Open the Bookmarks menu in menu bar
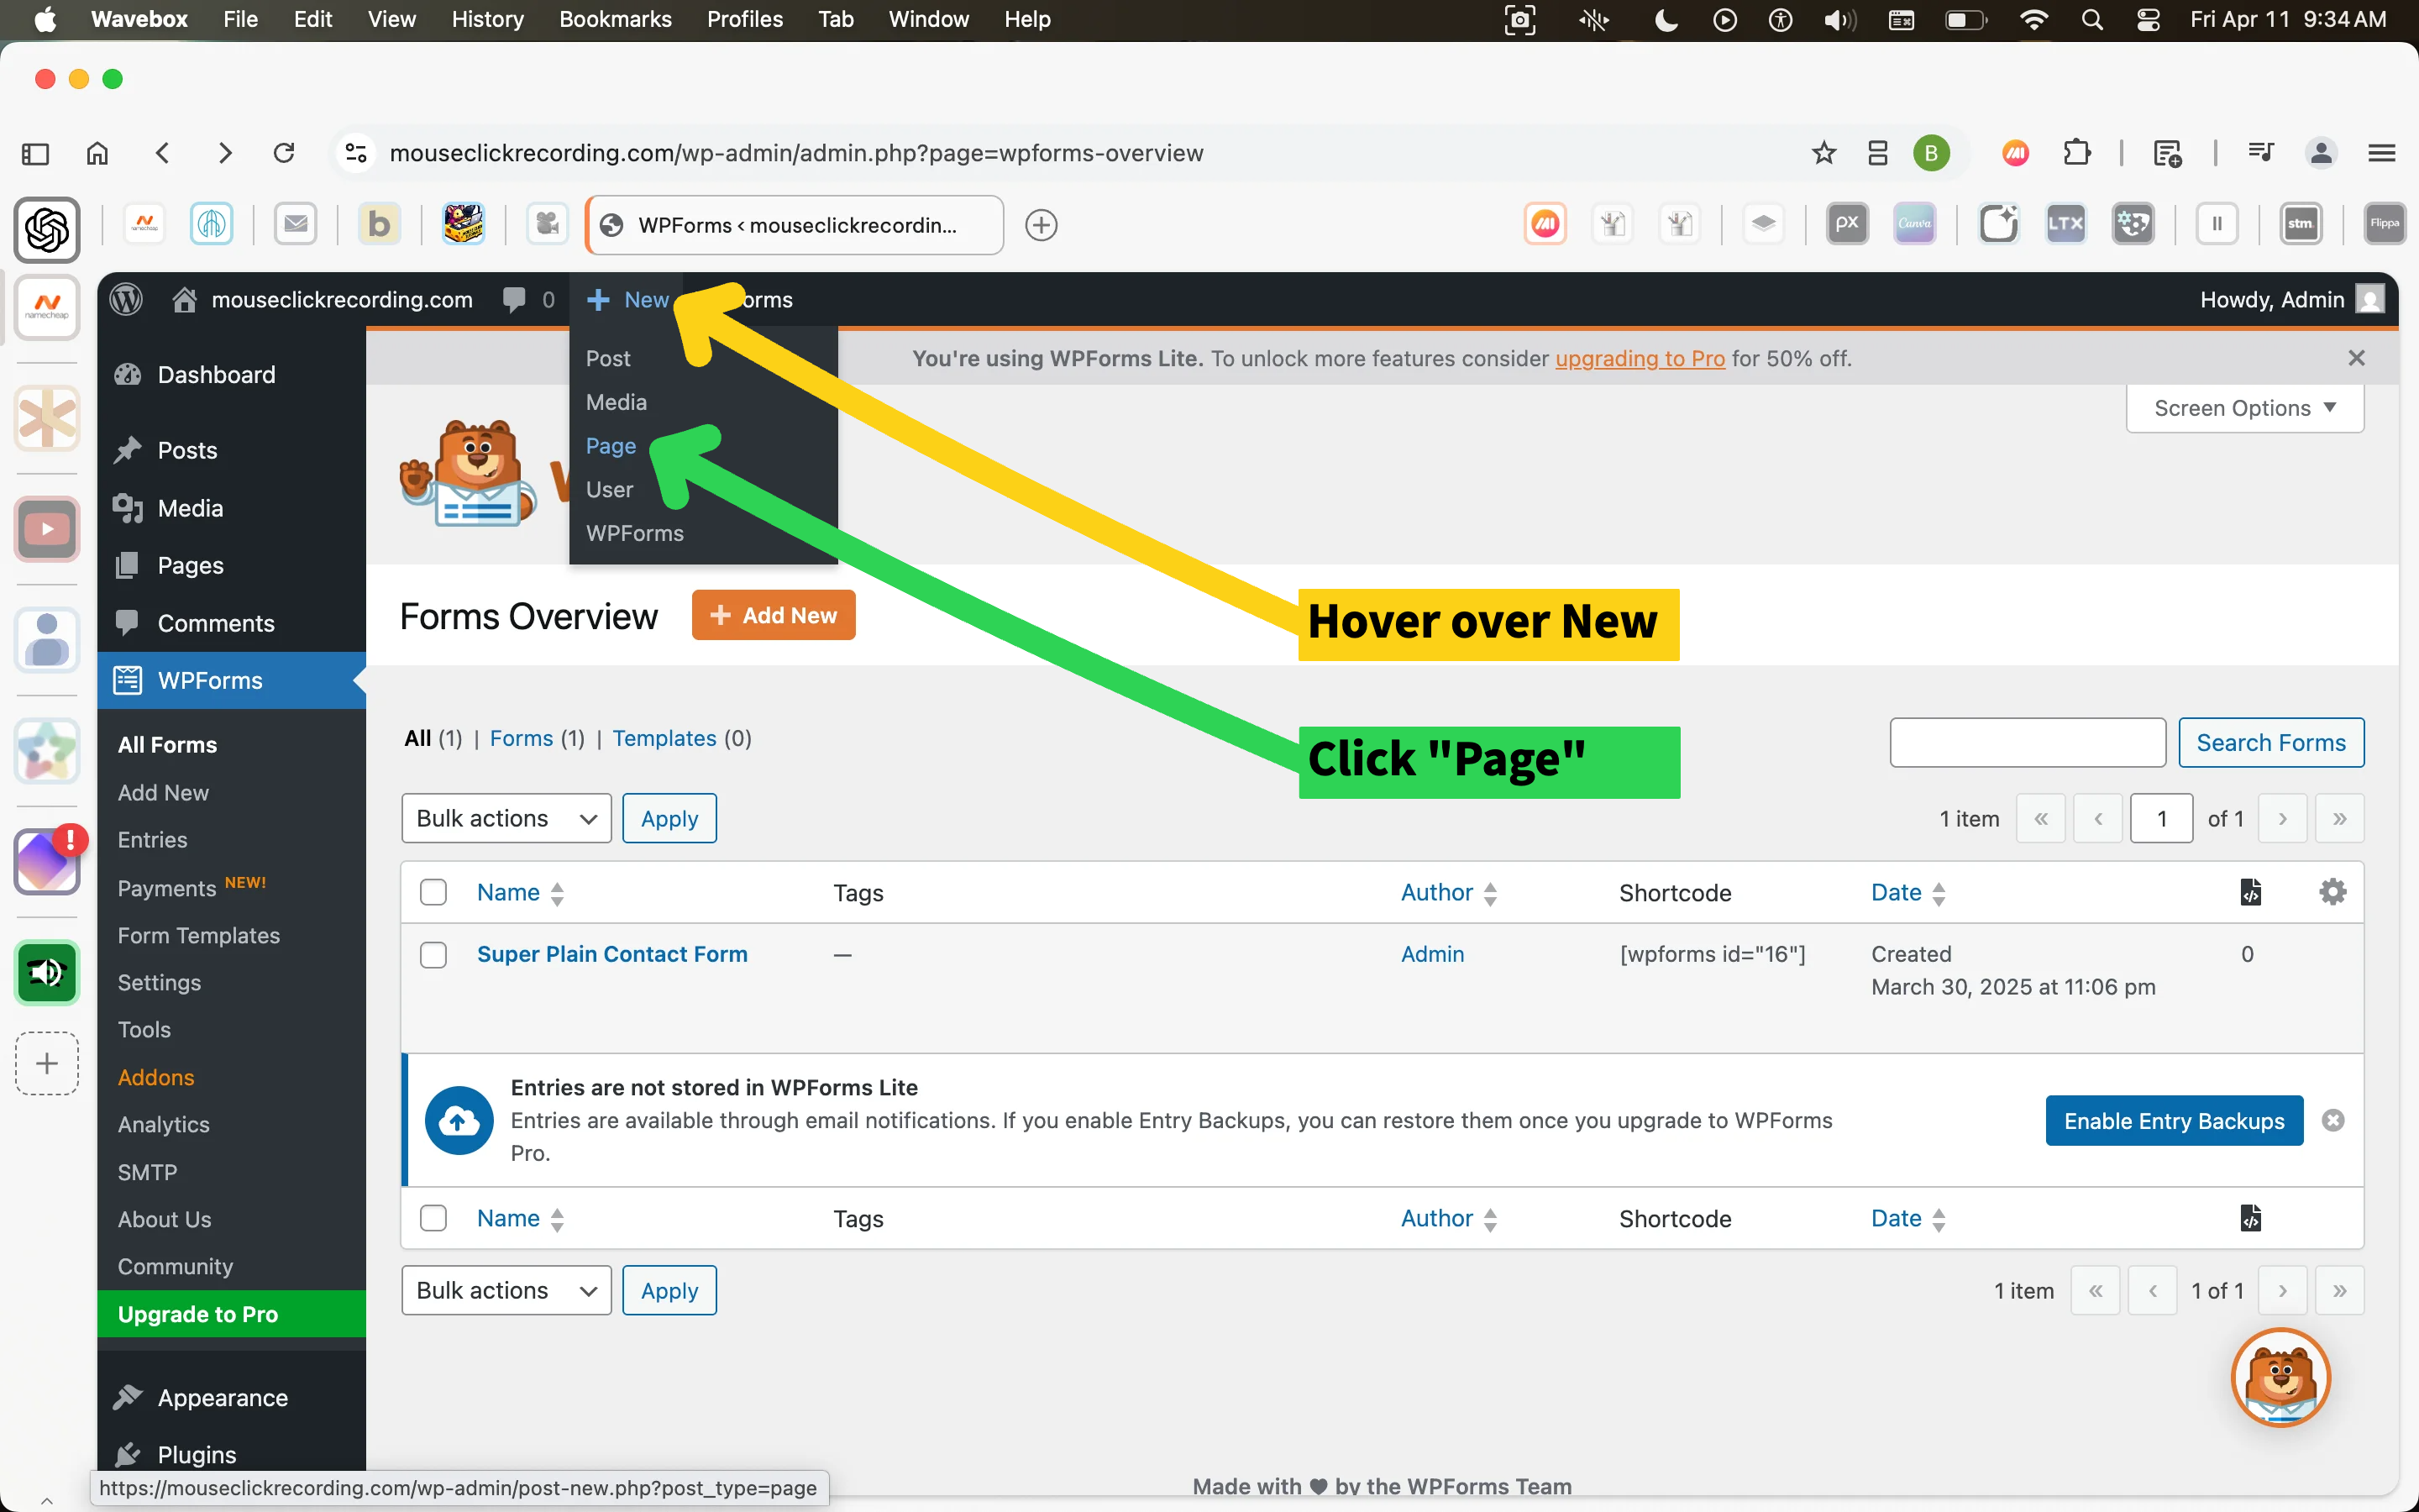Image resolution: width=2419 pixels, height=1512 pixels. coord(615,19)
